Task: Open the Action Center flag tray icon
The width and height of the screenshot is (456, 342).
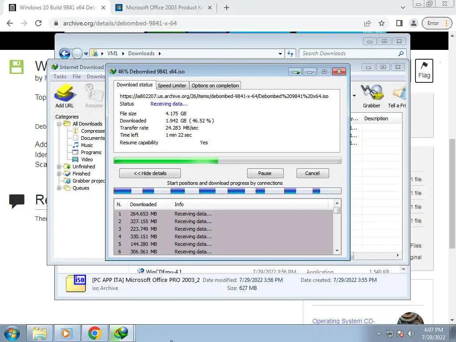Action: [400, 334]
